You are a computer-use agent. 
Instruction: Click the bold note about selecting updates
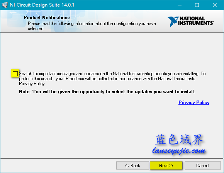click(x=107, y=92)
